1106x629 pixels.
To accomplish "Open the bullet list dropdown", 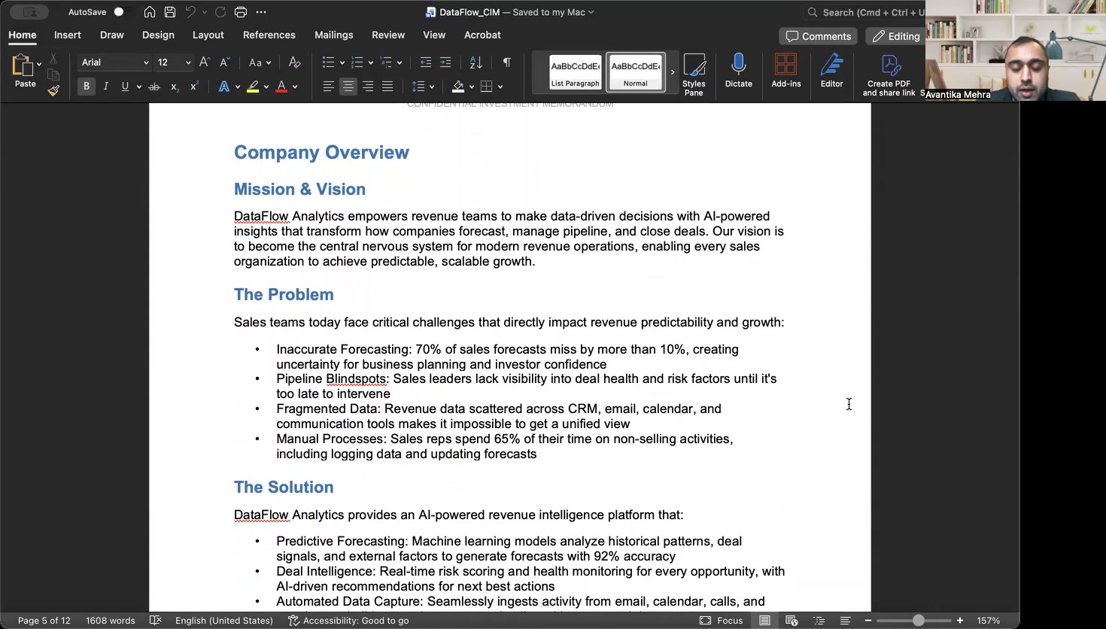I will point(342,62).
